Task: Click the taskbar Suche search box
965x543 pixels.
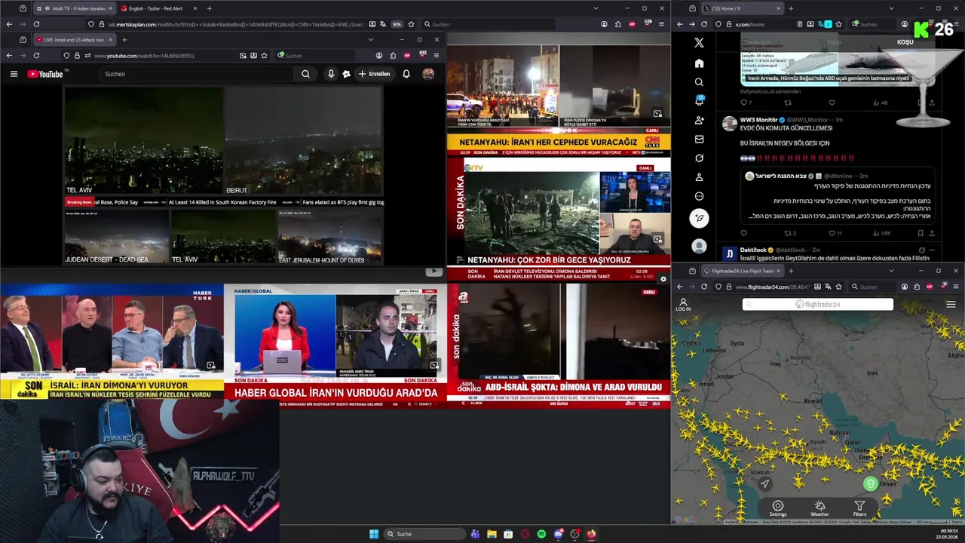Action: point(424,534)
